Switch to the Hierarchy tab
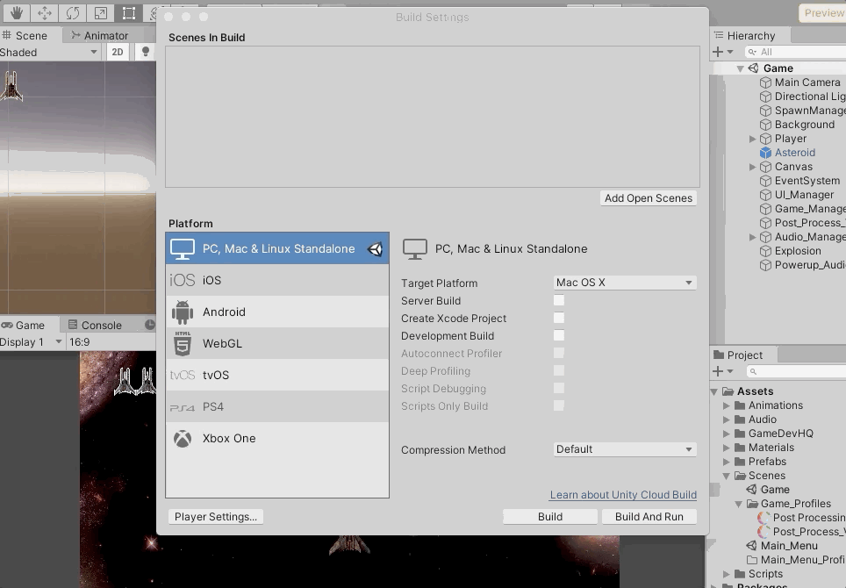The image size is (846, 588). pyautogui.click(x=750, y=36)
